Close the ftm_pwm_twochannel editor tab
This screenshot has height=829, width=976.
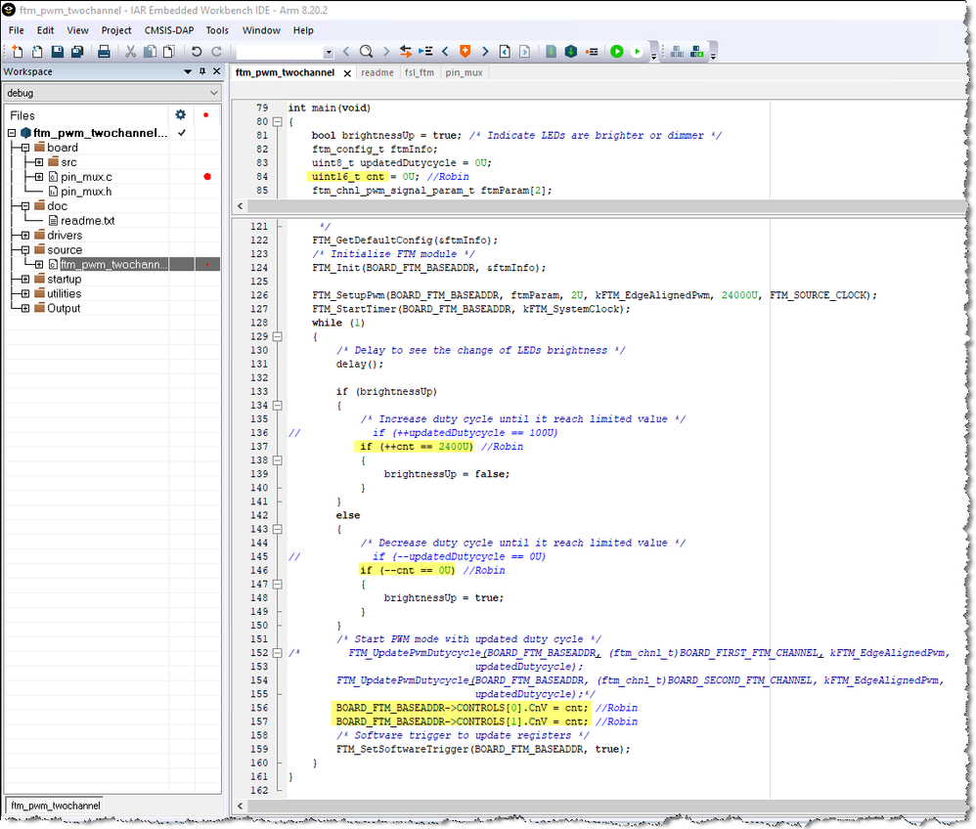346,73
